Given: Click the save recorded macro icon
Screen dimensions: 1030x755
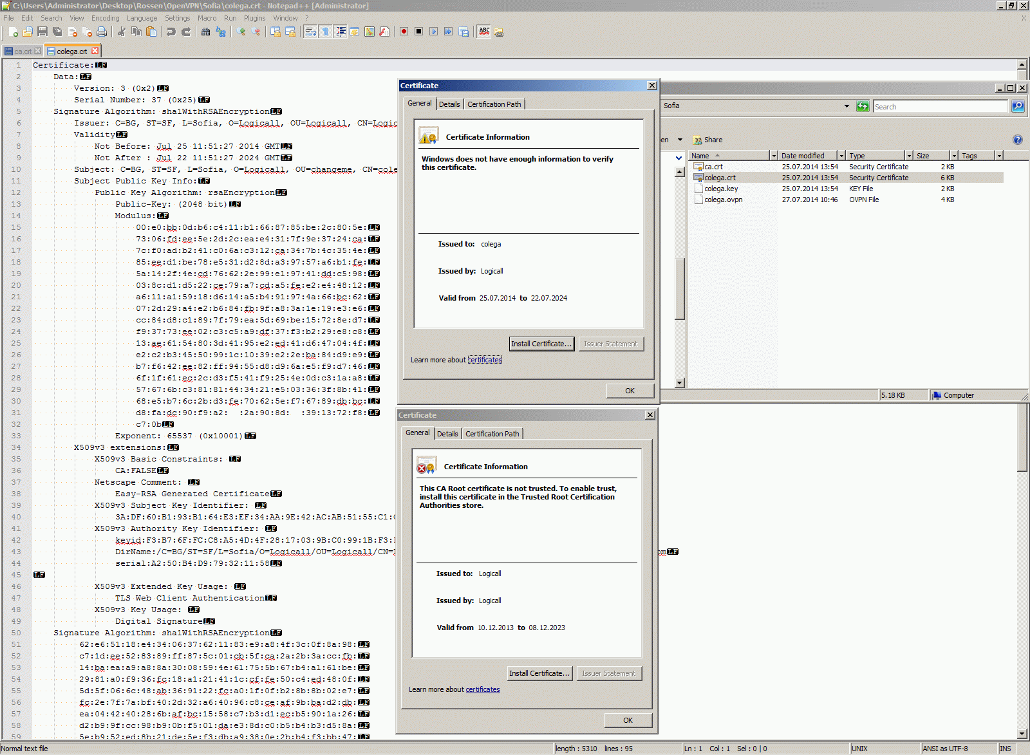Looking at the screenshot, I should [464, 32].
